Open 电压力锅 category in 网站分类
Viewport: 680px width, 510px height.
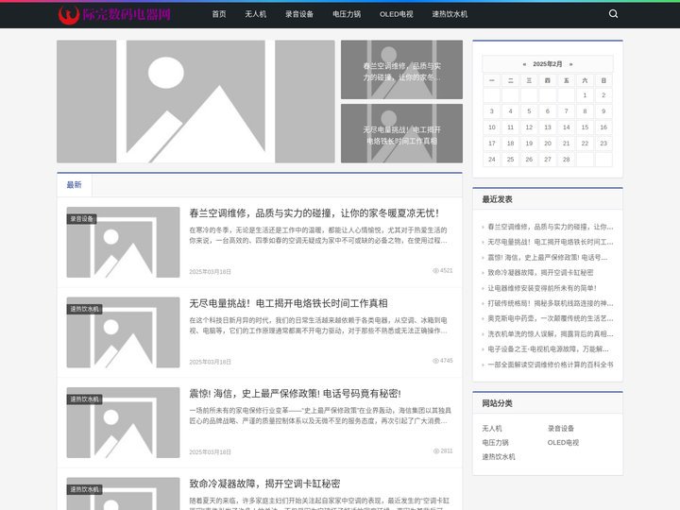tap(495, 443)
